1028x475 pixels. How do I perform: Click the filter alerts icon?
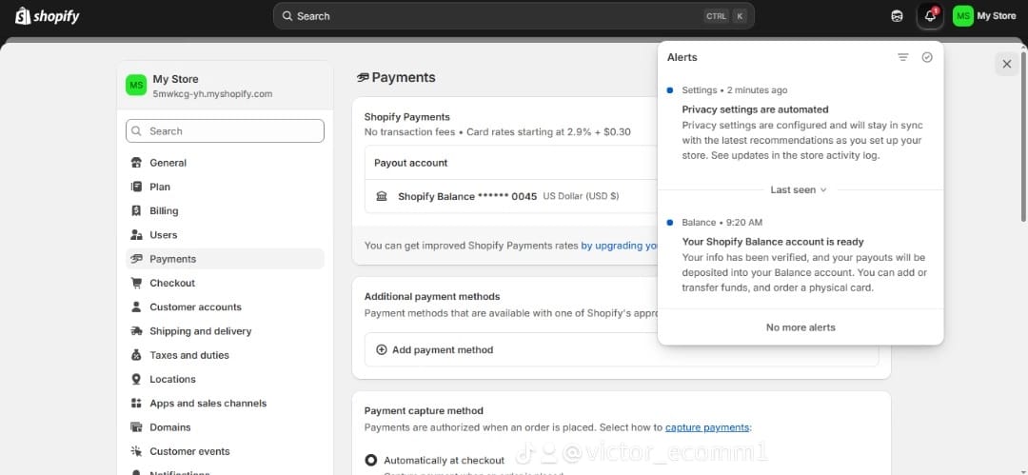[x=902, y=57]
